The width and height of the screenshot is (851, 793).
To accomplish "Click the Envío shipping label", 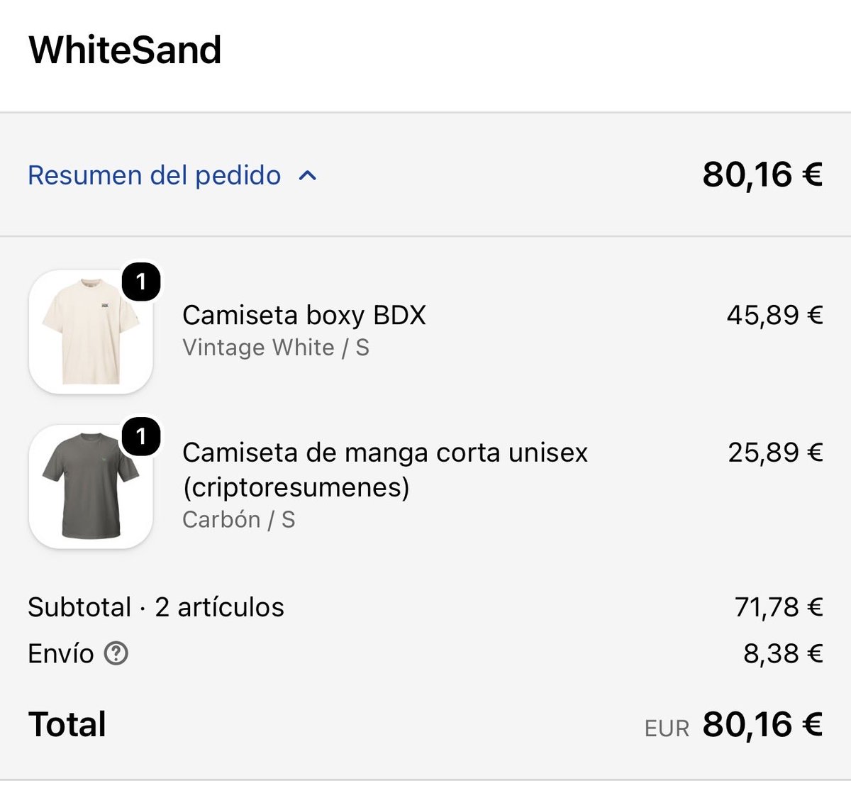I will [x=61, y=653].
